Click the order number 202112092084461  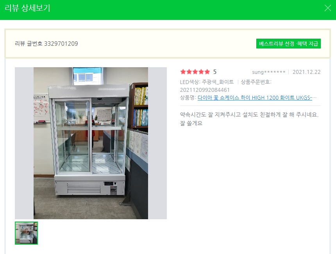(205, 90)
